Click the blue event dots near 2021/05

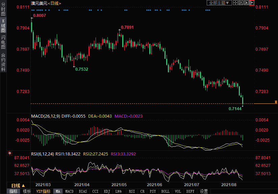(x=126, y=10)
